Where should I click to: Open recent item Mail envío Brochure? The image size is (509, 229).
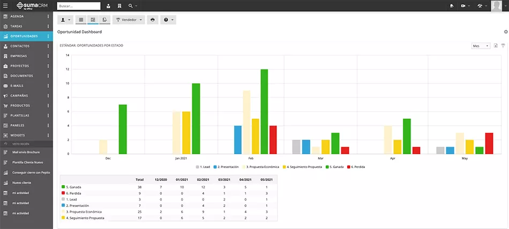26,152
